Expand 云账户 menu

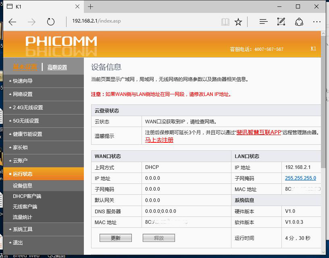[x=44, y=161]
